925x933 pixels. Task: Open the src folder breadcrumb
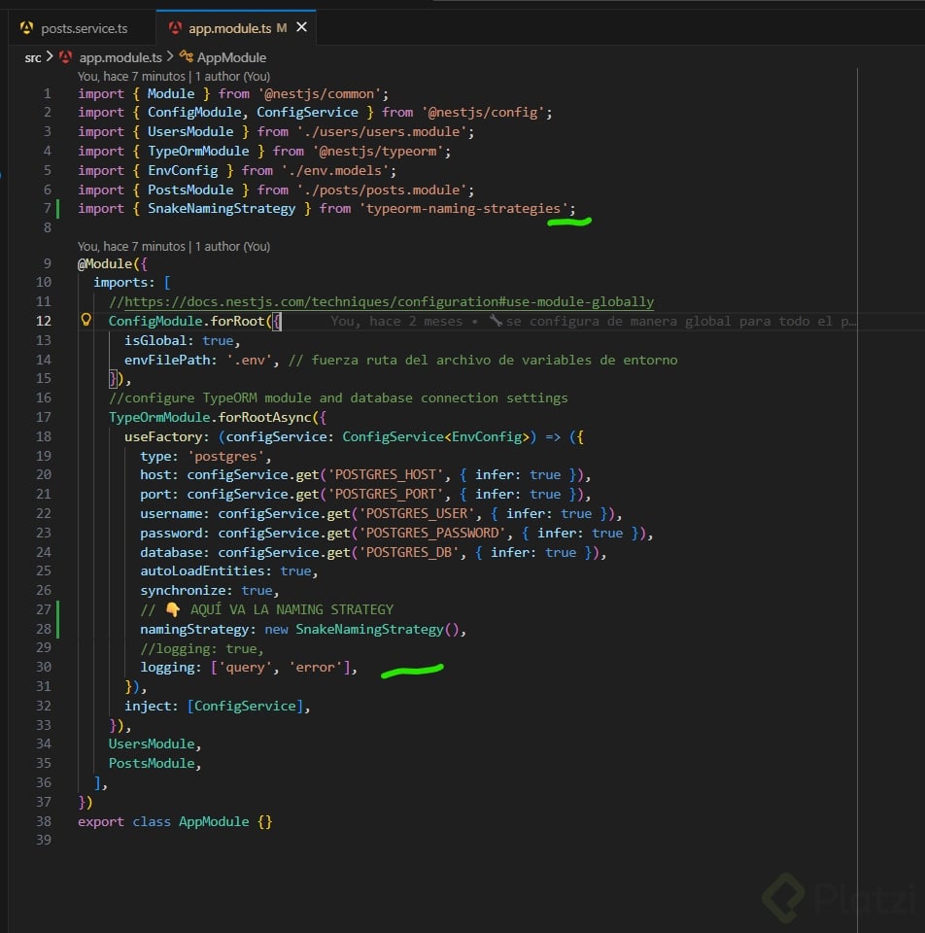pyautogui.click(x=33, y=57)
